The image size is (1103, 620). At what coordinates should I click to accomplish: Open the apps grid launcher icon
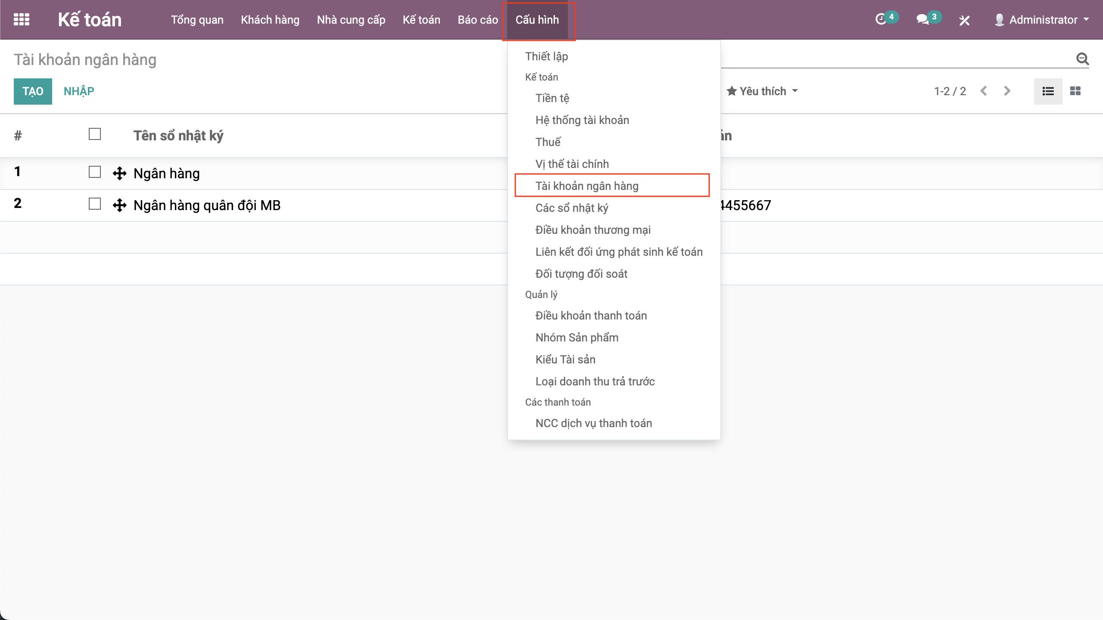coord(22,20)
